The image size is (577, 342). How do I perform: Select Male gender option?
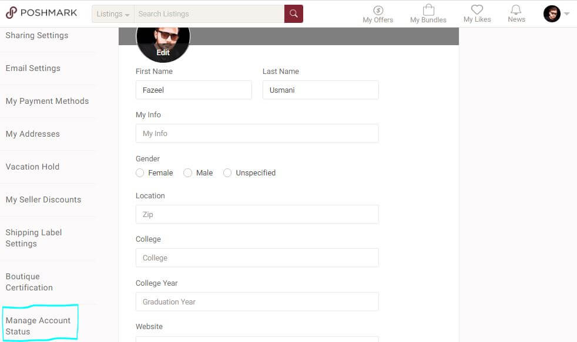tap(187, 172)
